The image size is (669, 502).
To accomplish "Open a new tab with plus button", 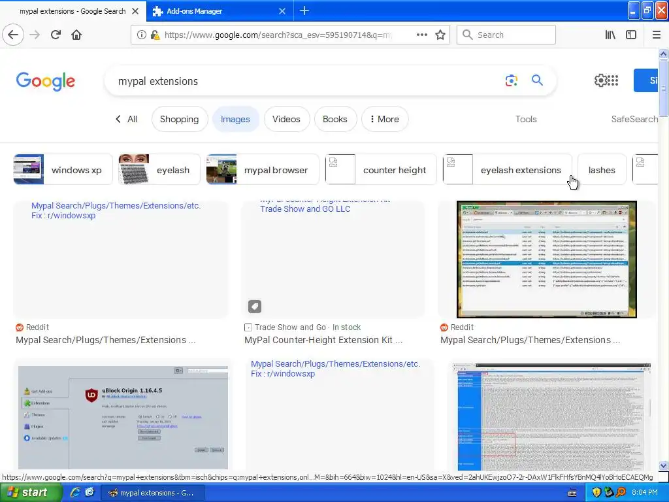I will 304,10.
